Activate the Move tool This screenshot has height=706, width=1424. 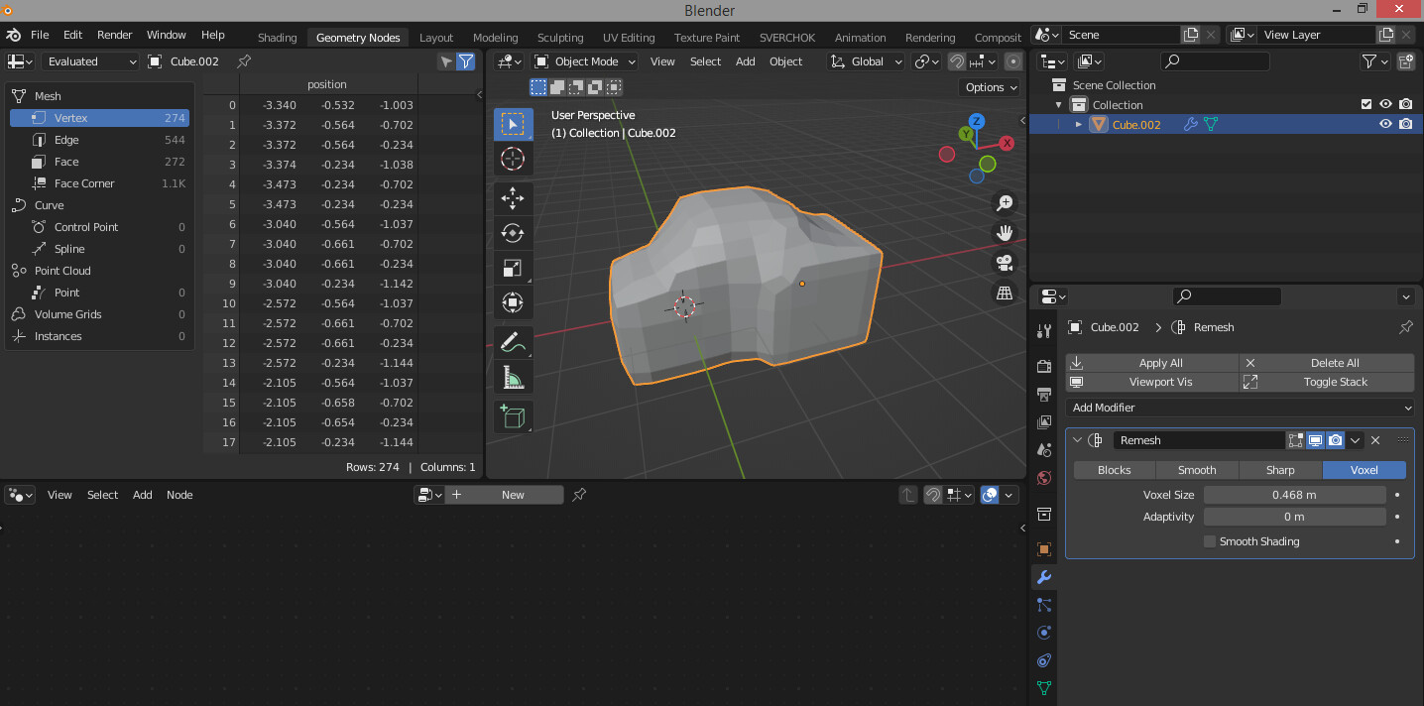(513, 198)
